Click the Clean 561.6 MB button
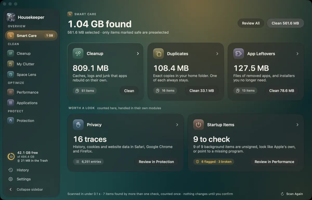 [285, 23]
